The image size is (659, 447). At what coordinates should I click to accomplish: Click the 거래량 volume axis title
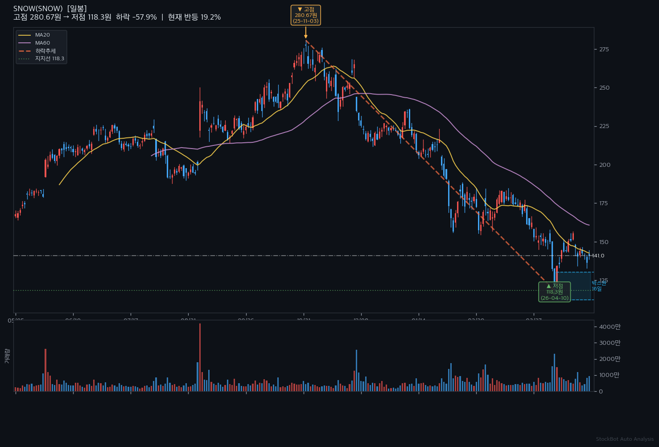tap(7, 356)
